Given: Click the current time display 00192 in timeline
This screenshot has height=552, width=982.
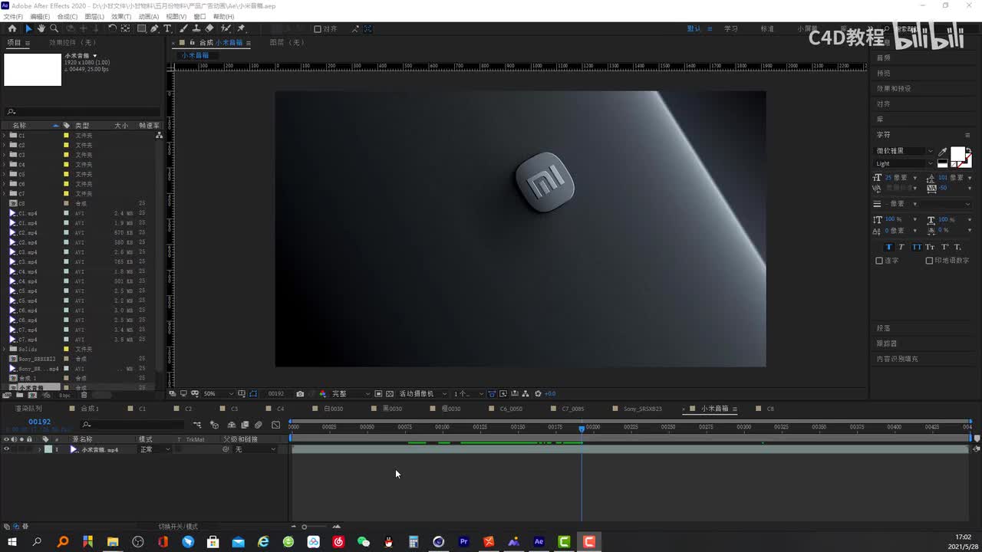Looking at the screenshot, I should pos(39,422).
